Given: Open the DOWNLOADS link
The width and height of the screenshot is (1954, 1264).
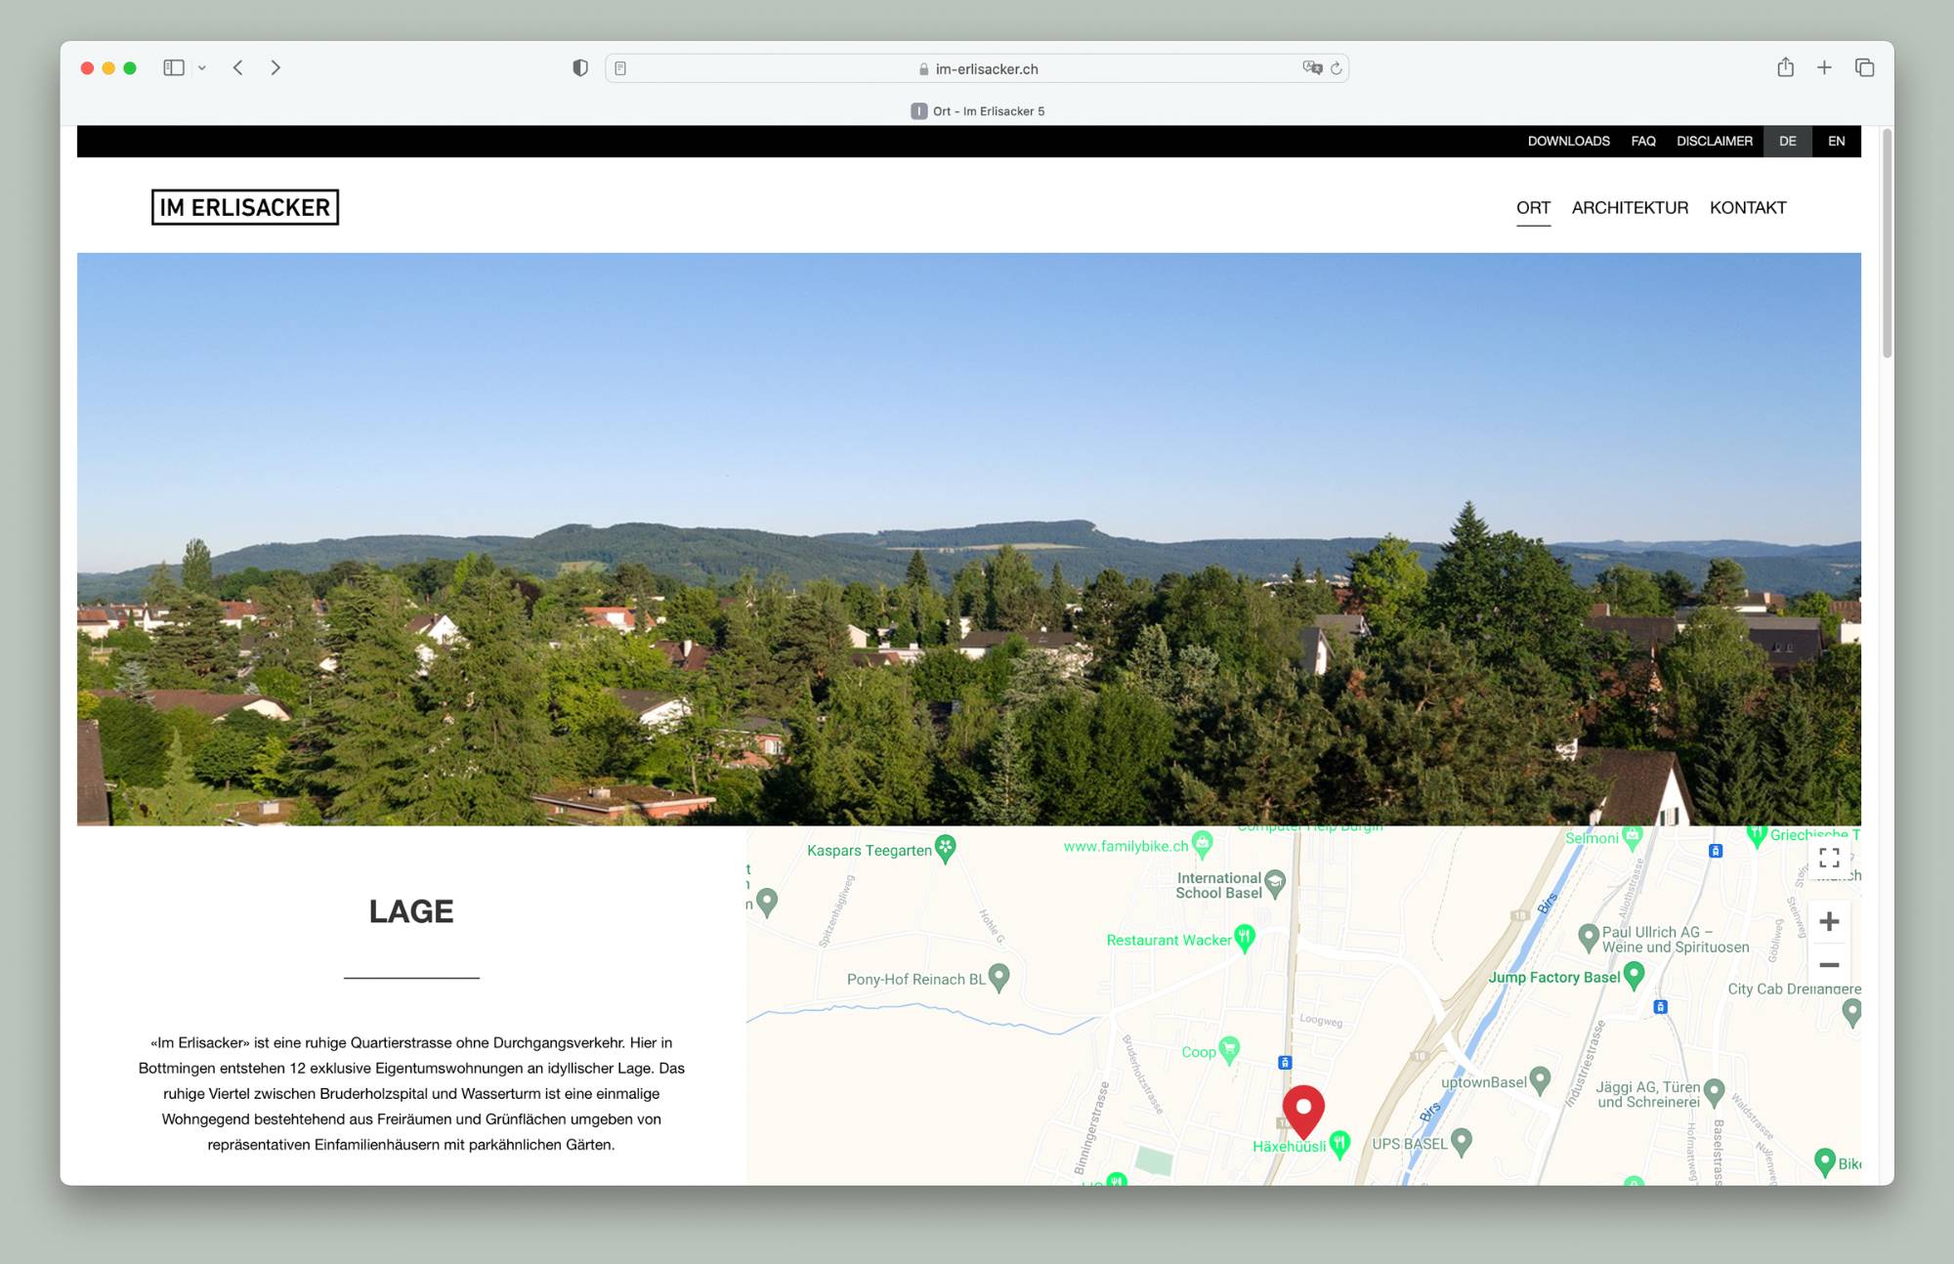Looking at the screenshot, I should (1568, 142).
